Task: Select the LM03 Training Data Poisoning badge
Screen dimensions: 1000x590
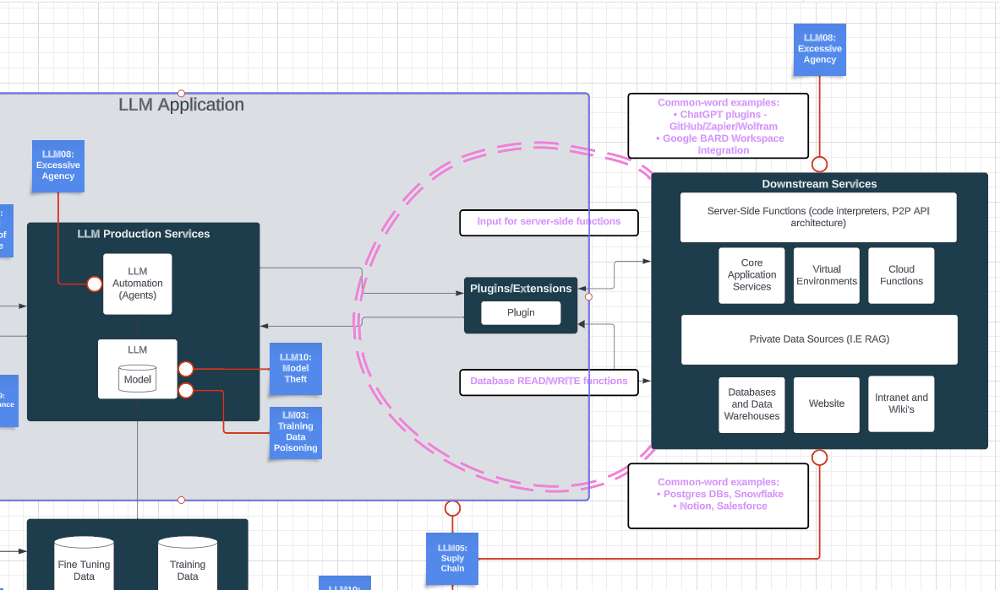Action: tap(295, 432)
